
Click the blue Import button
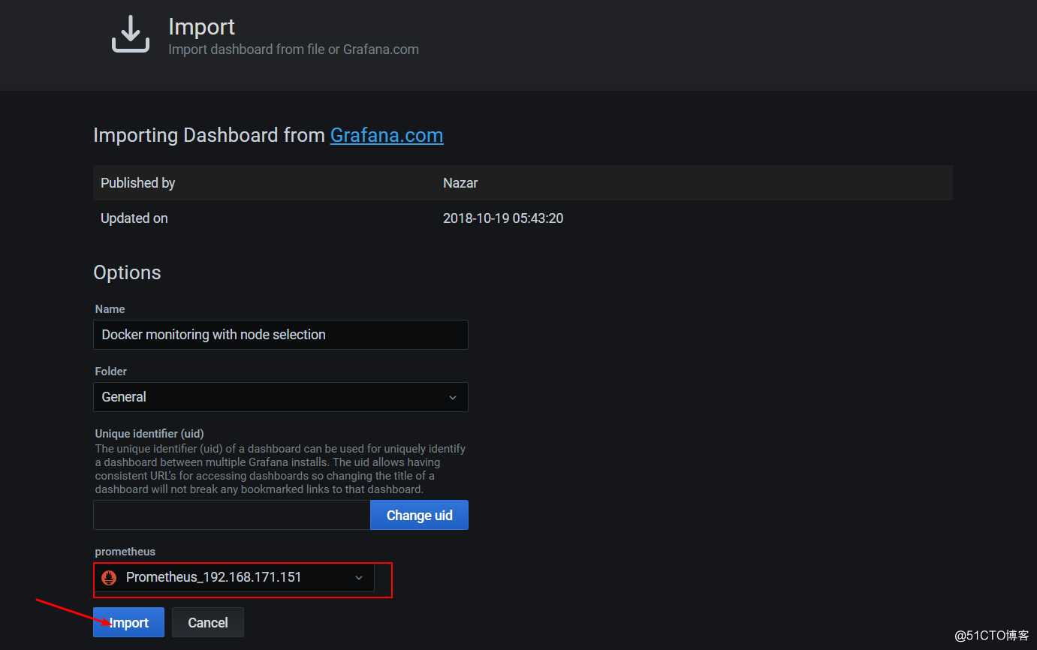point(128,622)
